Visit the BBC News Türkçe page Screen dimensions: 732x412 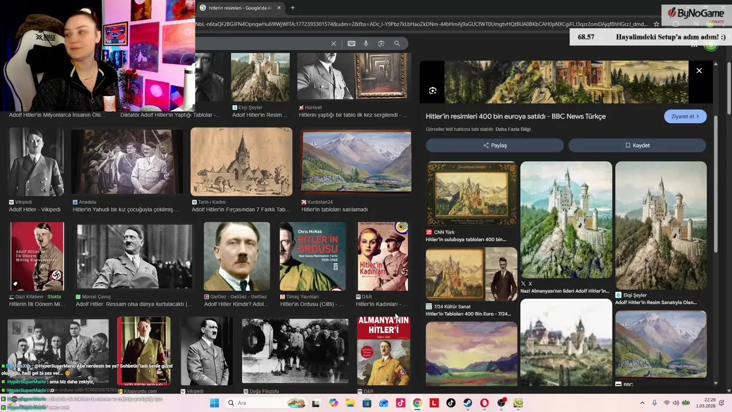coord(685,116)
